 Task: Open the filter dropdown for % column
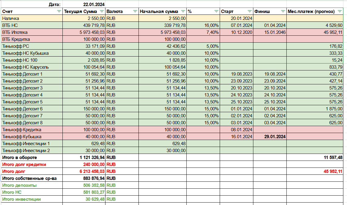tap(216, 11)
